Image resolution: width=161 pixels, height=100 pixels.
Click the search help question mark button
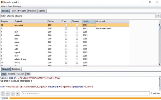click(3, 93)
